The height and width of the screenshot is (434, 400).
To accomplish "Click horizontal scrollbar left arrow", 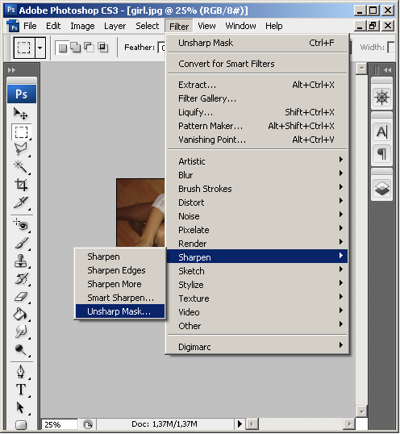I will [x=252, y=424].
